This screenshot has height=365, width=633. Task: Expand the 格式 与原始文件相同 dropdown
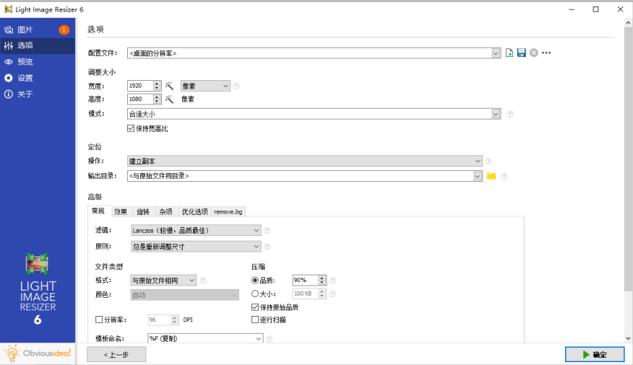point(163,281)
